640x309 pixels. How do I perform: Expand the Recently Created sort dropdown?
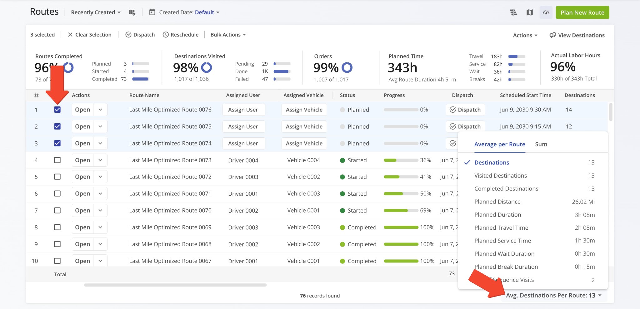[95, 12]
